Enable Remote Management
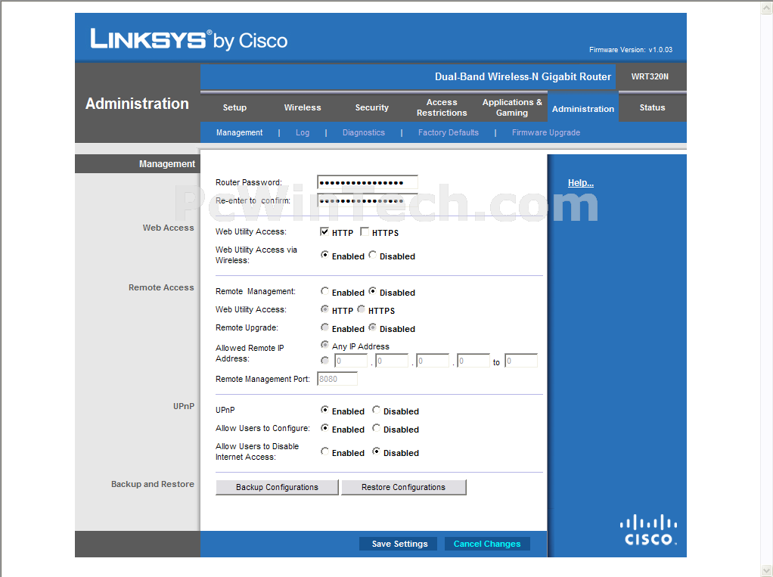This screenshot has height=577, width=773. point(324,291)
